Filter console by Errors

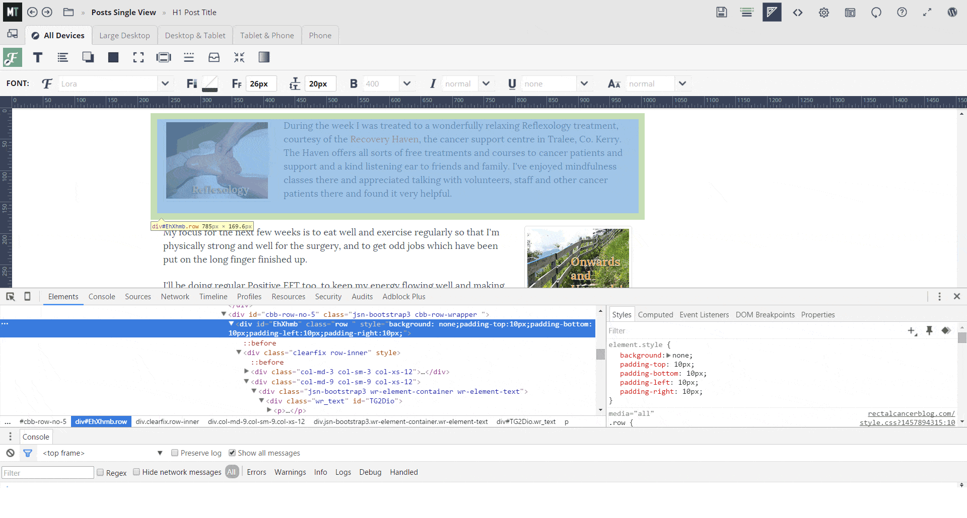(x=256, y=472)
